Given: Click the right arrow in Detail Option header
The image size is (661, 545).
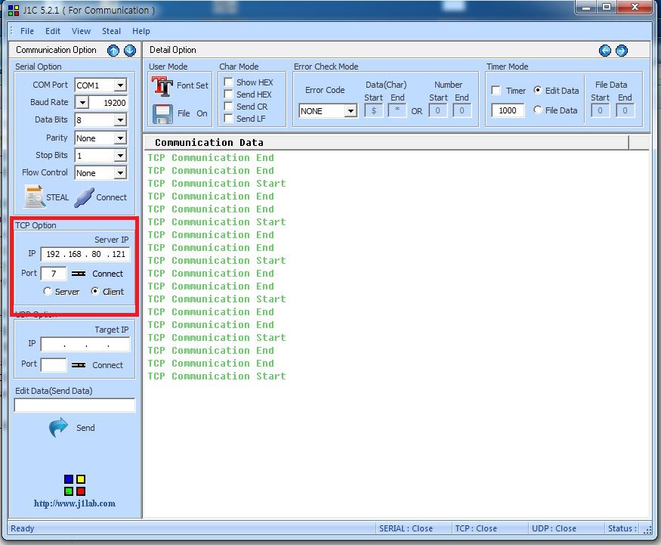Looking at the screenshot, I should (622, 51).
